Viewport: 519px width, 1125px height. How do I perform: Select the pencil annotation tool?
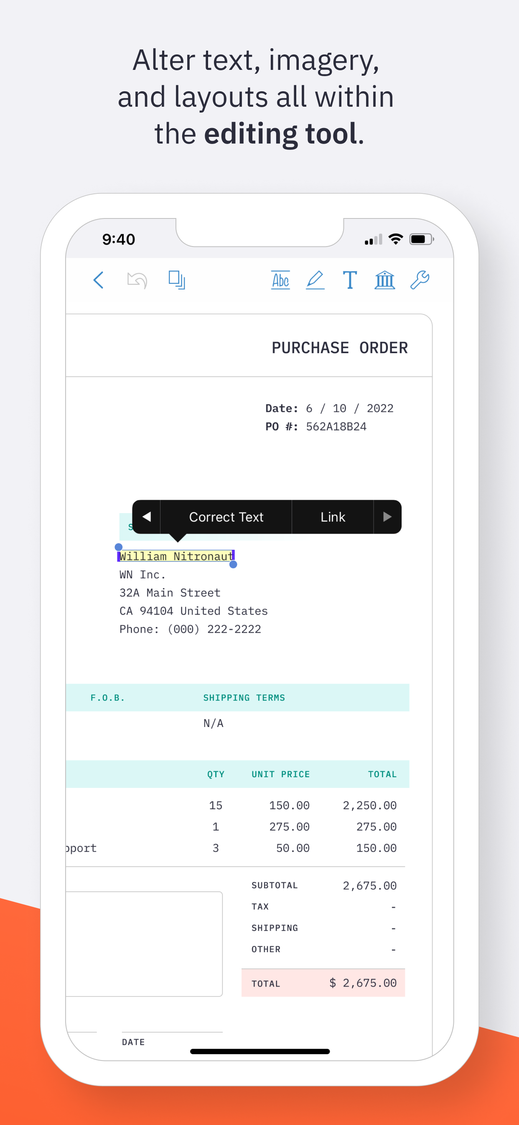pos(315,280)
